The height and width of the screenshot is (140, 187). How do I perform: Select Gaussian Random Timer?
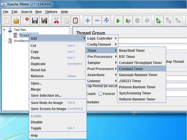coord(141,75)
